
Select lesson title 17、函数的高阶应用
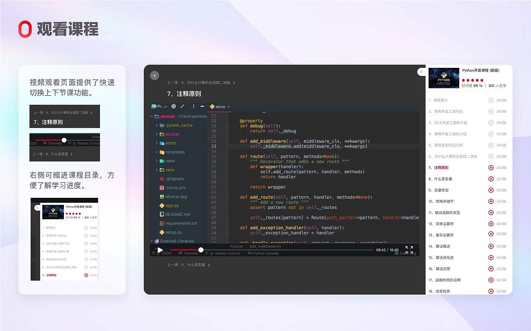445,280
